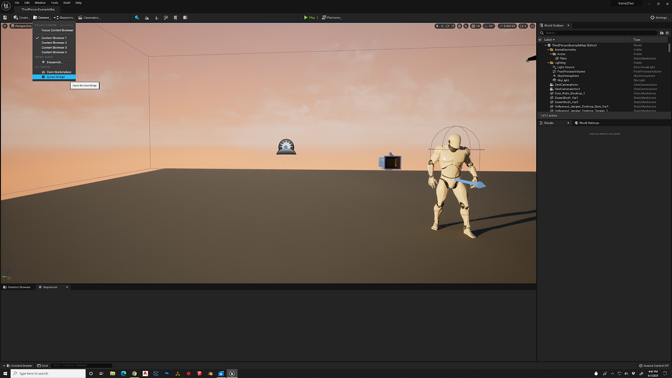This screenshot has height=378, width=672.
Task: Open the Edit menu
Action: (x=27, y=3)
